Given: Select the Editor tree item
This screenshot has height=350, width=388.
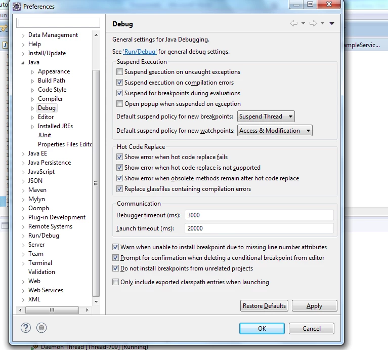Looking at the screenshot, I should coord(46,117).
